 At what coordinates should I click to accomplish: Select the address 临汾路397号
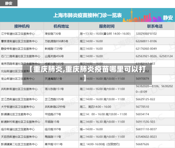pyautogui.click(x=53, y=129)
